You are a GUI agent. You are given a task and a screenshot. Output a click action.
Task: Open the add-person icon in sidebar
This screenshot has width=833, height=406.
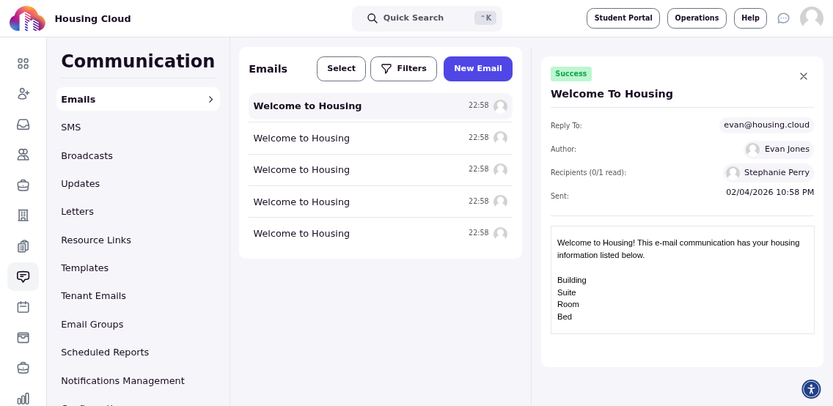tap(23, 94)
